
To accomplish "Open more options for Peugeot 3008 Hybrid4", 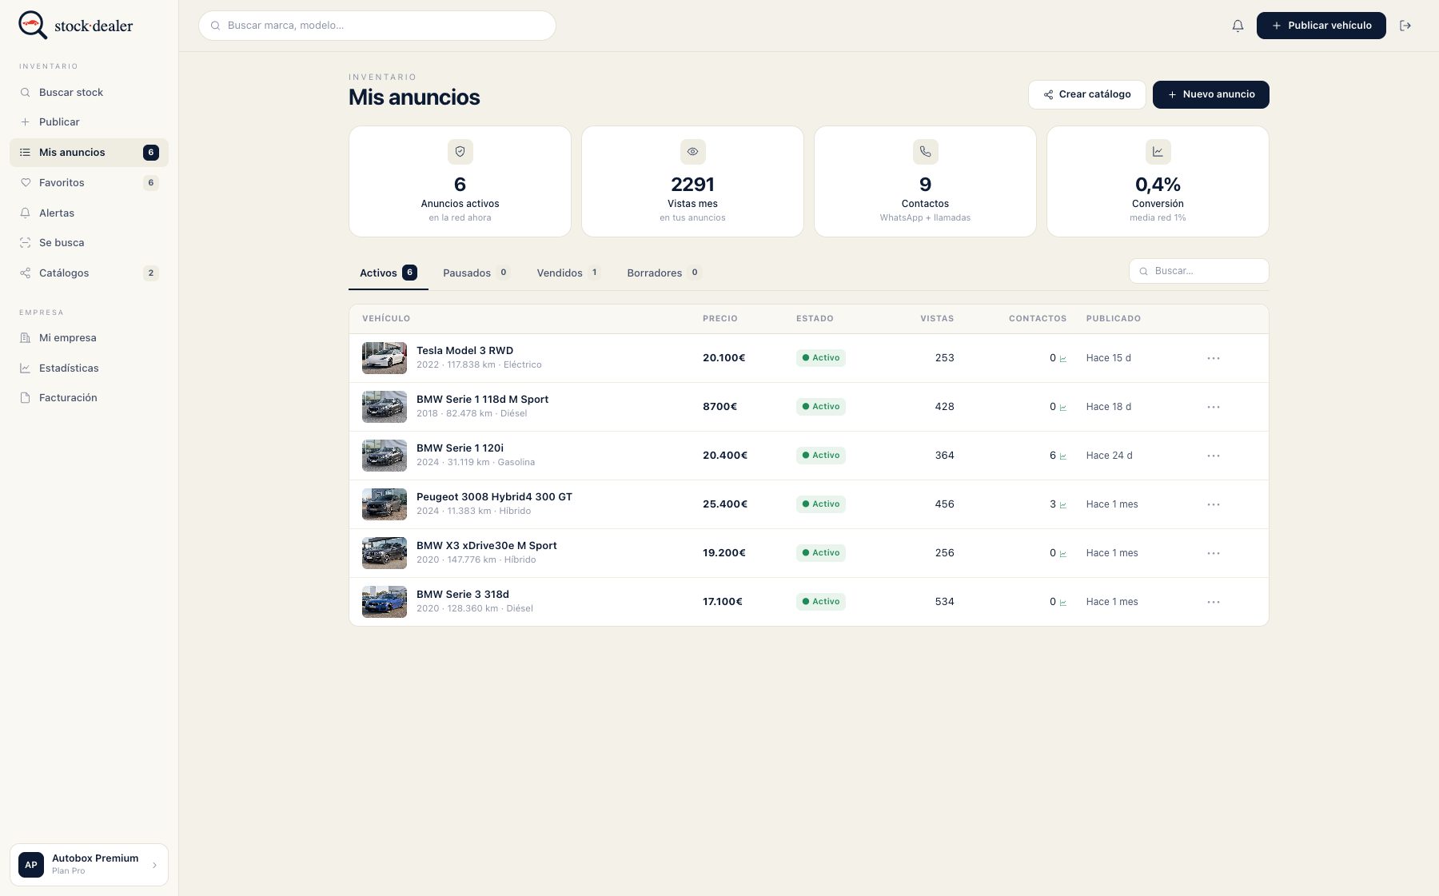I will pyautogui.click(x=1214, y=504).
